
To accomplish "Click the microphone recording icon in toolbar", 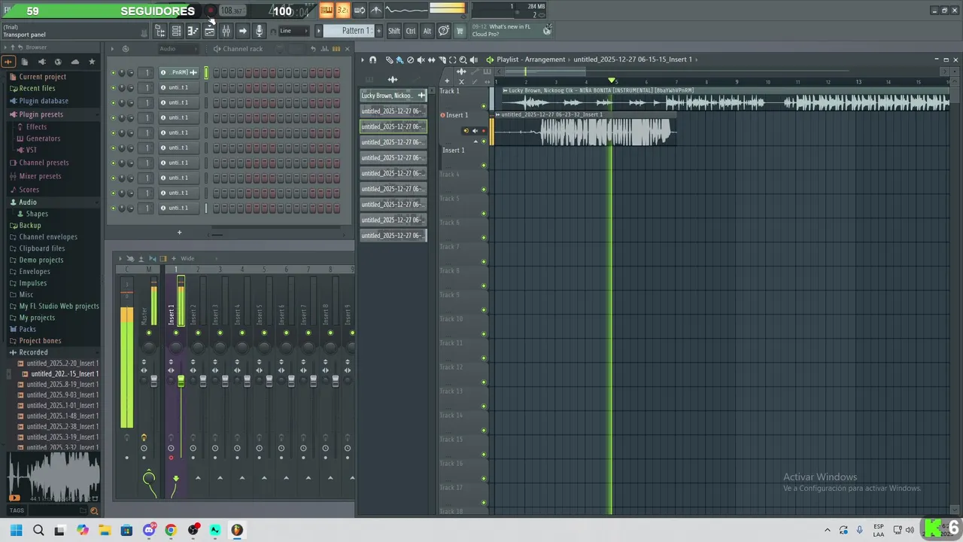I will coord(259,31).
